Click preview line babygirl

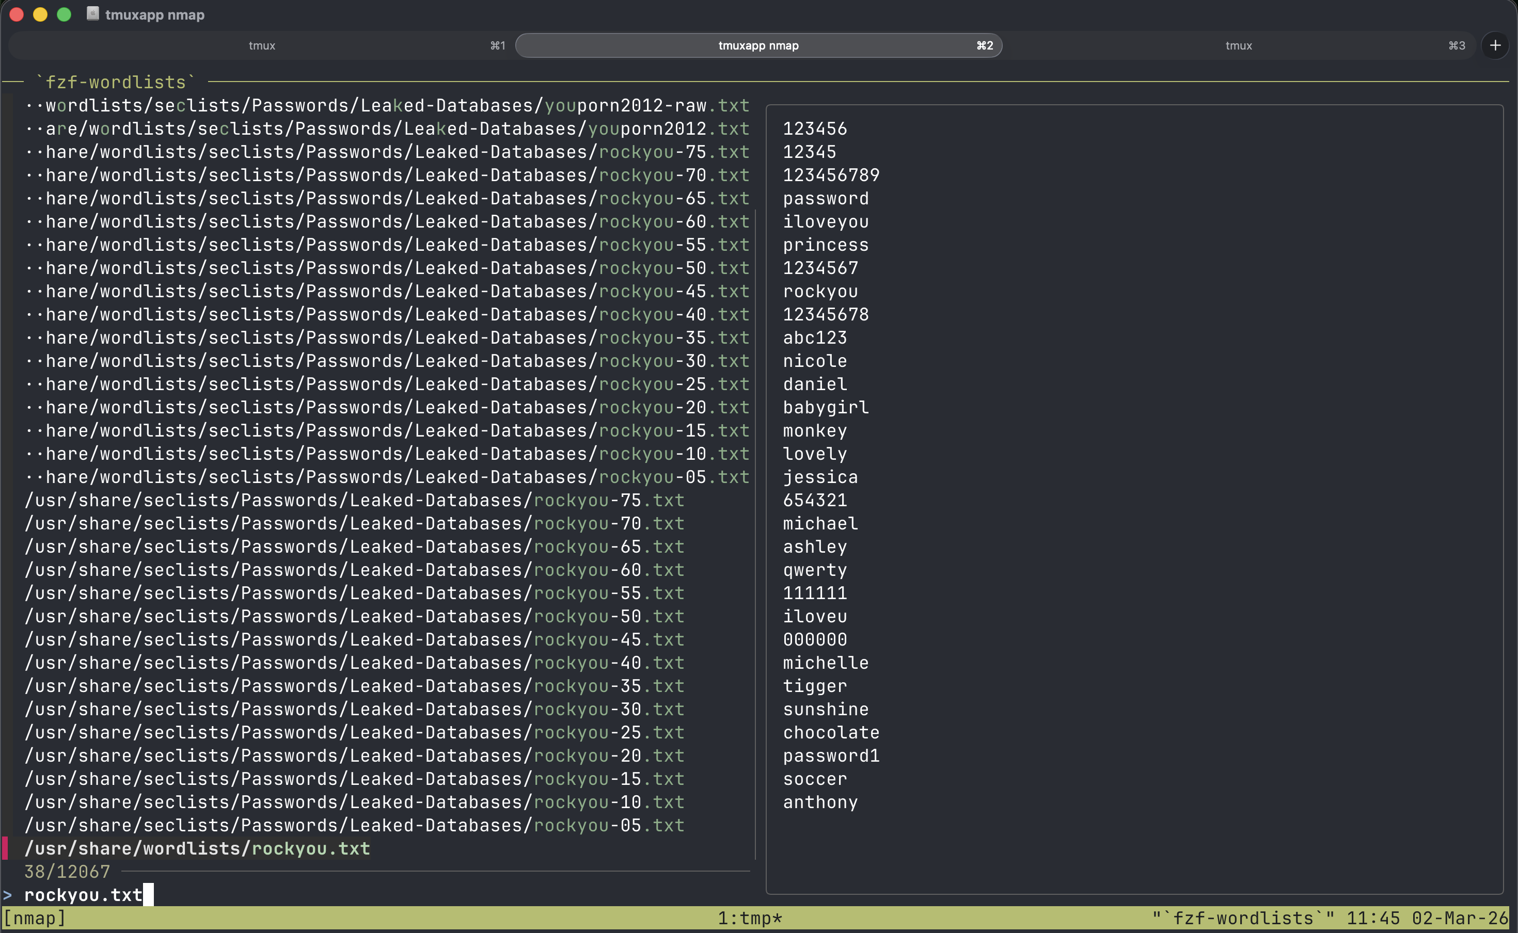click(x=826, y=408)
